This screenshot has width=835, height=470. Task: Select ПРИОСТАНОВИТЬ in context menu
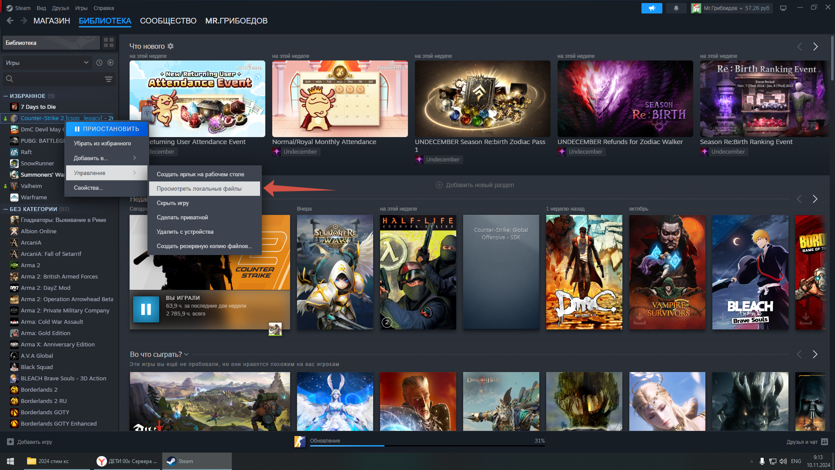tap(107, 129)
